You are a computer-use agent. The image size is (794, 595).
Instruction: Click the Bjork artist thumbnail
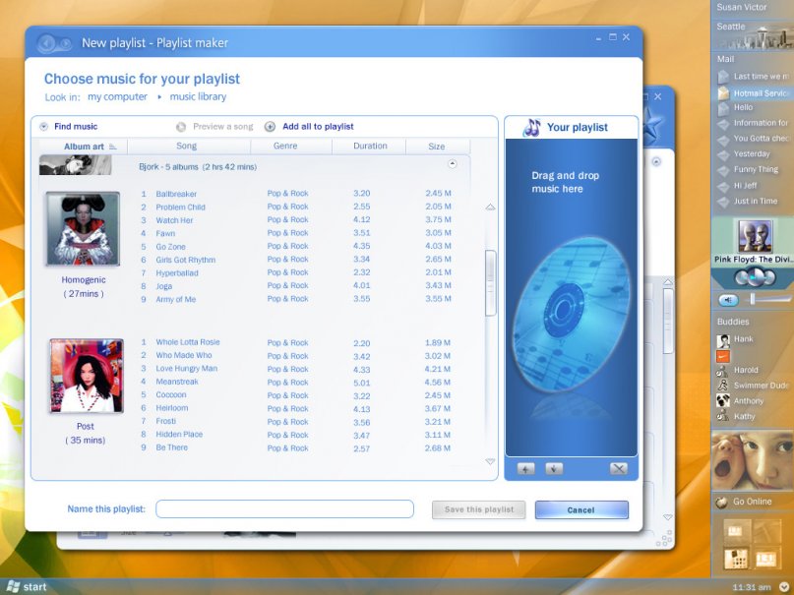[76, 165]
